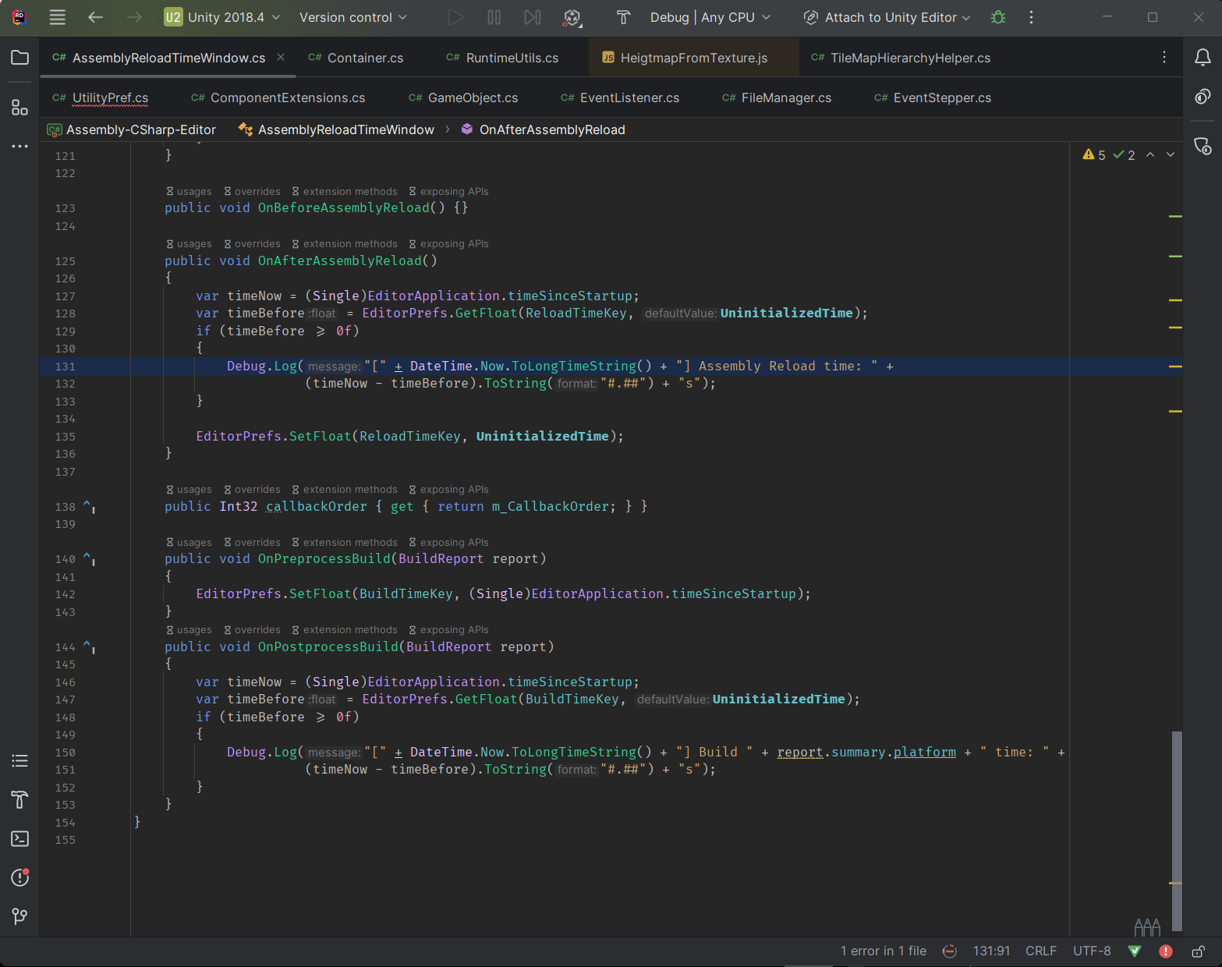Click the Unity logo toolbar icon
Screen dimensions: 1222x967
pyautogui.click(x=572, y=17)
